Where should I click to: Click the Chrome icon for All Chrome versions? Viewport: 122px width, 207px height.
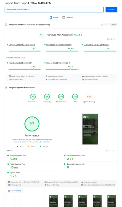click(x=83, y=80)
